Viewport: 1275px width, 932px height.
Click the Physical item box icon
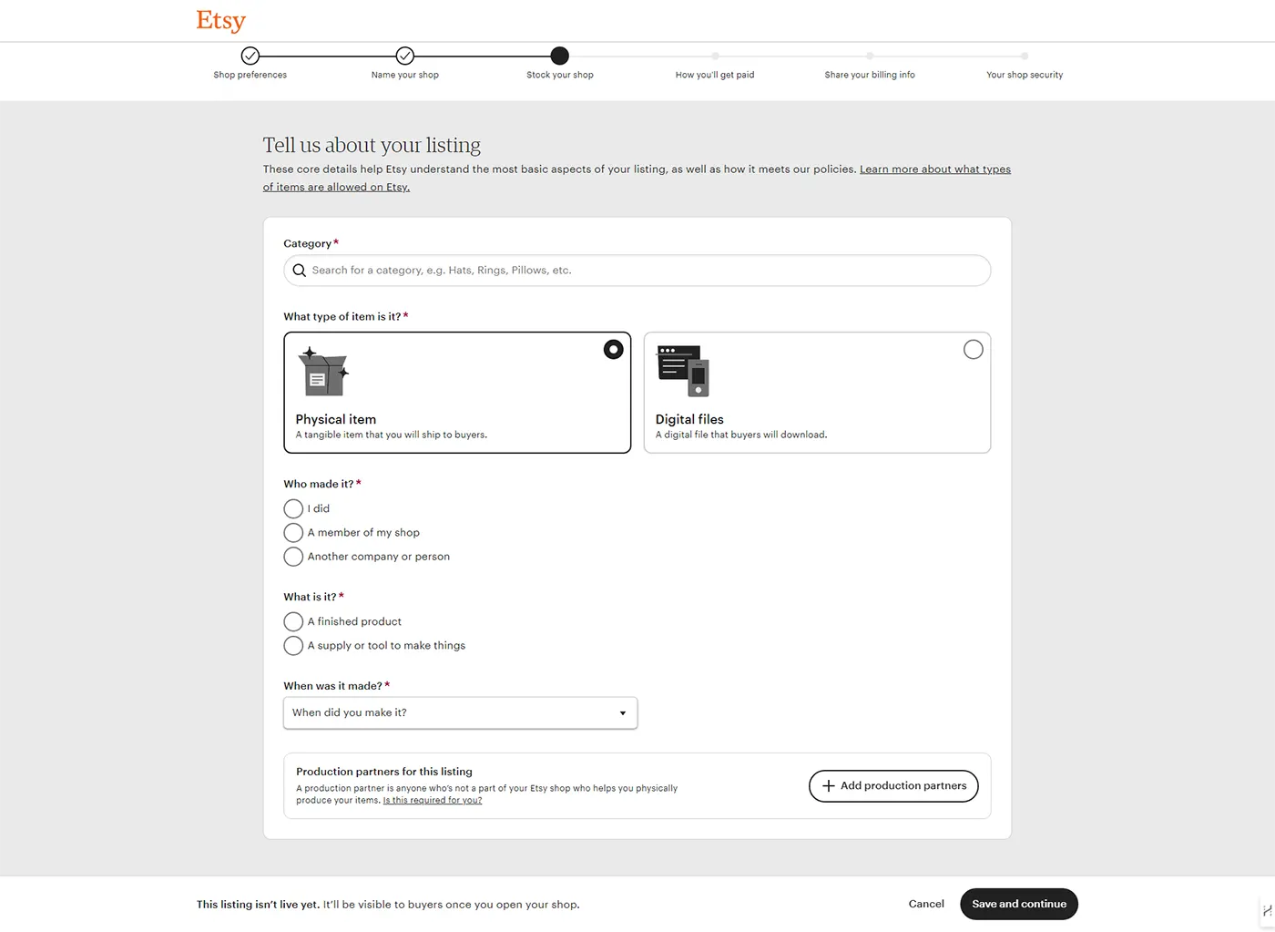[x=323, y=371]
